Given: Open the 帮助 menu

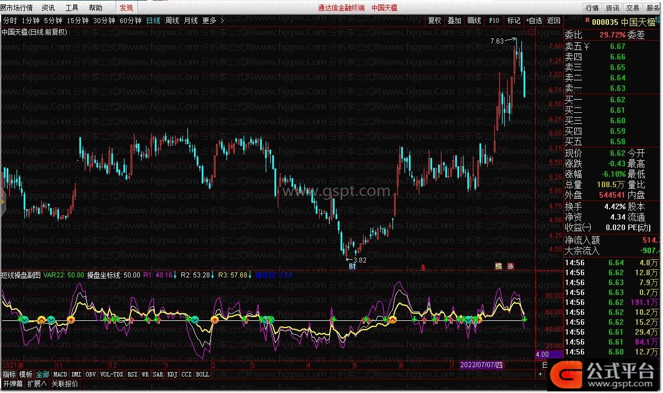Looking at the screenshot, I should coord(95,8).
